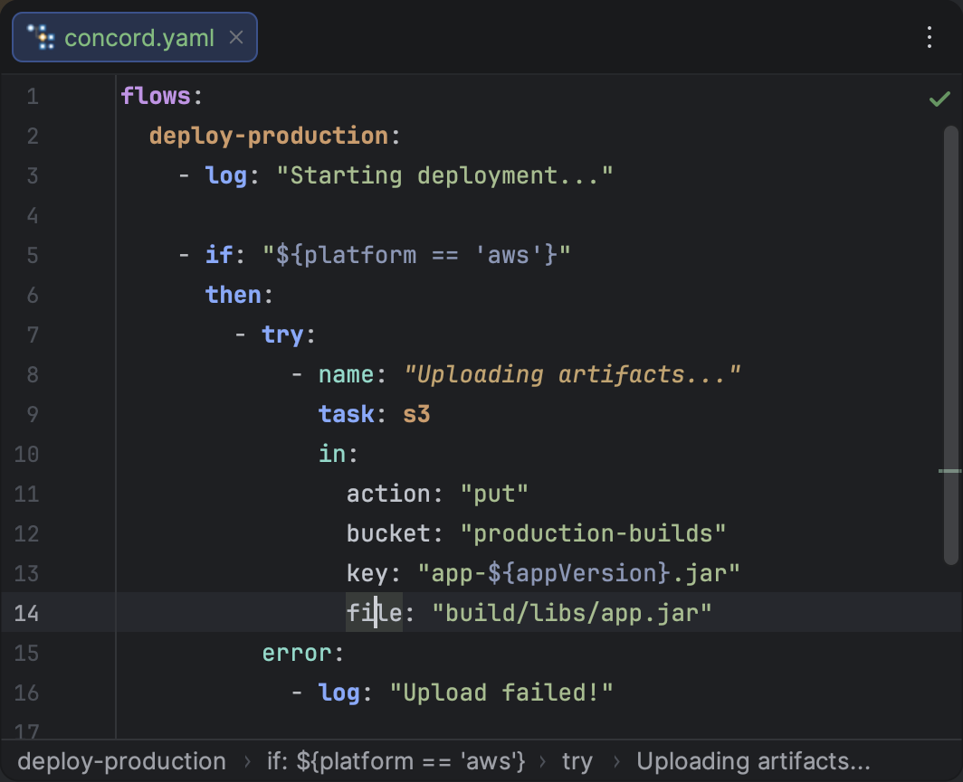
Task: Click line number 5 in the gutter
Action: tap(33, 255)
